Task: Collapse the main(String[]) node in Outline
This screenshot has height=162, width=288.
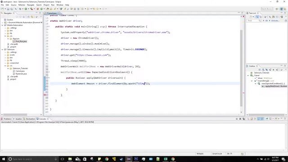Action: (x=252, y=81)
